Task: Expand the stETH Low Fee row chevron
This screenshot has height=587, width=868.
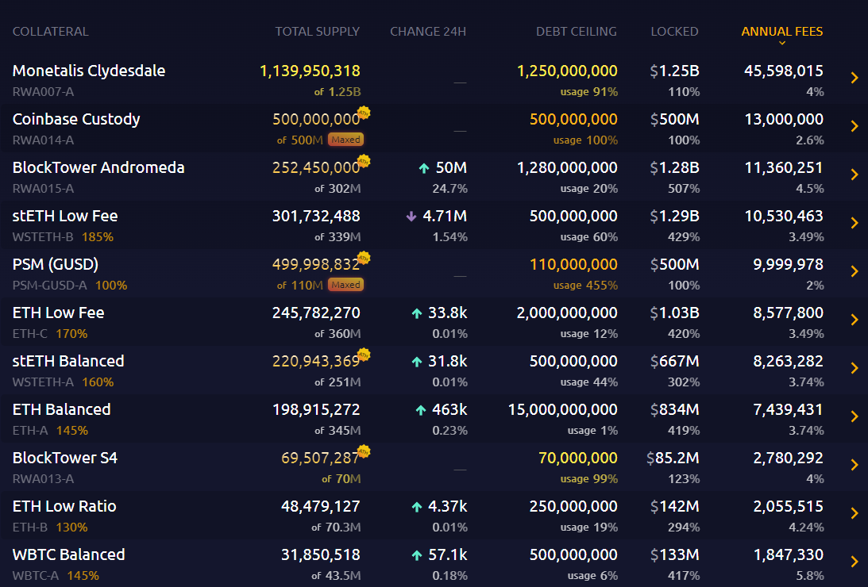Action: (854, 223)
